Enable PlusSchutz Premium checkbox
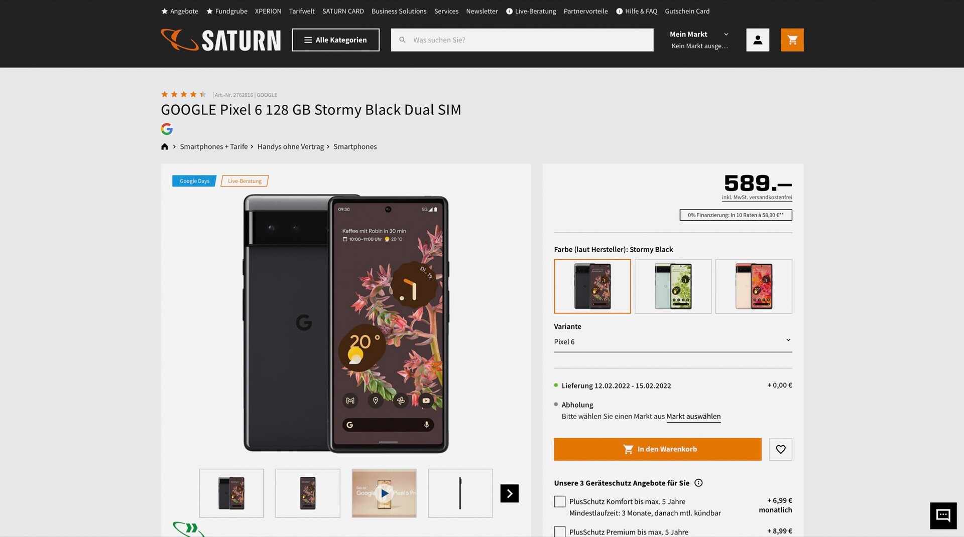The width and height of the screenshot is (964, 537). coord(560,531)
